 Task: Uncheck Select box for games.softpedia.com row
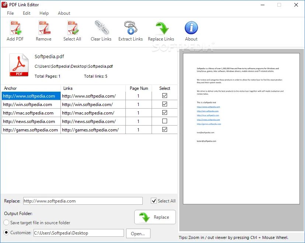[x=164, y=129]
